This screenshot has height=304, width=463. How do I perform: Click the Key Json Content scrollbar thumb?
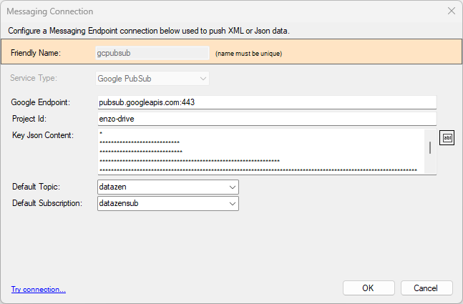coord(430,147)
